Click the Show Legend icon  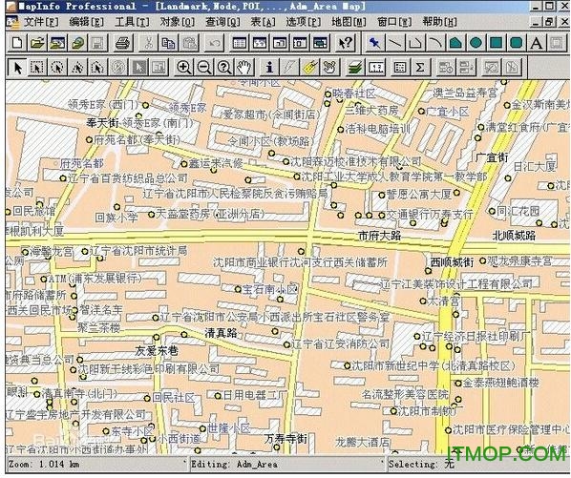pos(399,68)
